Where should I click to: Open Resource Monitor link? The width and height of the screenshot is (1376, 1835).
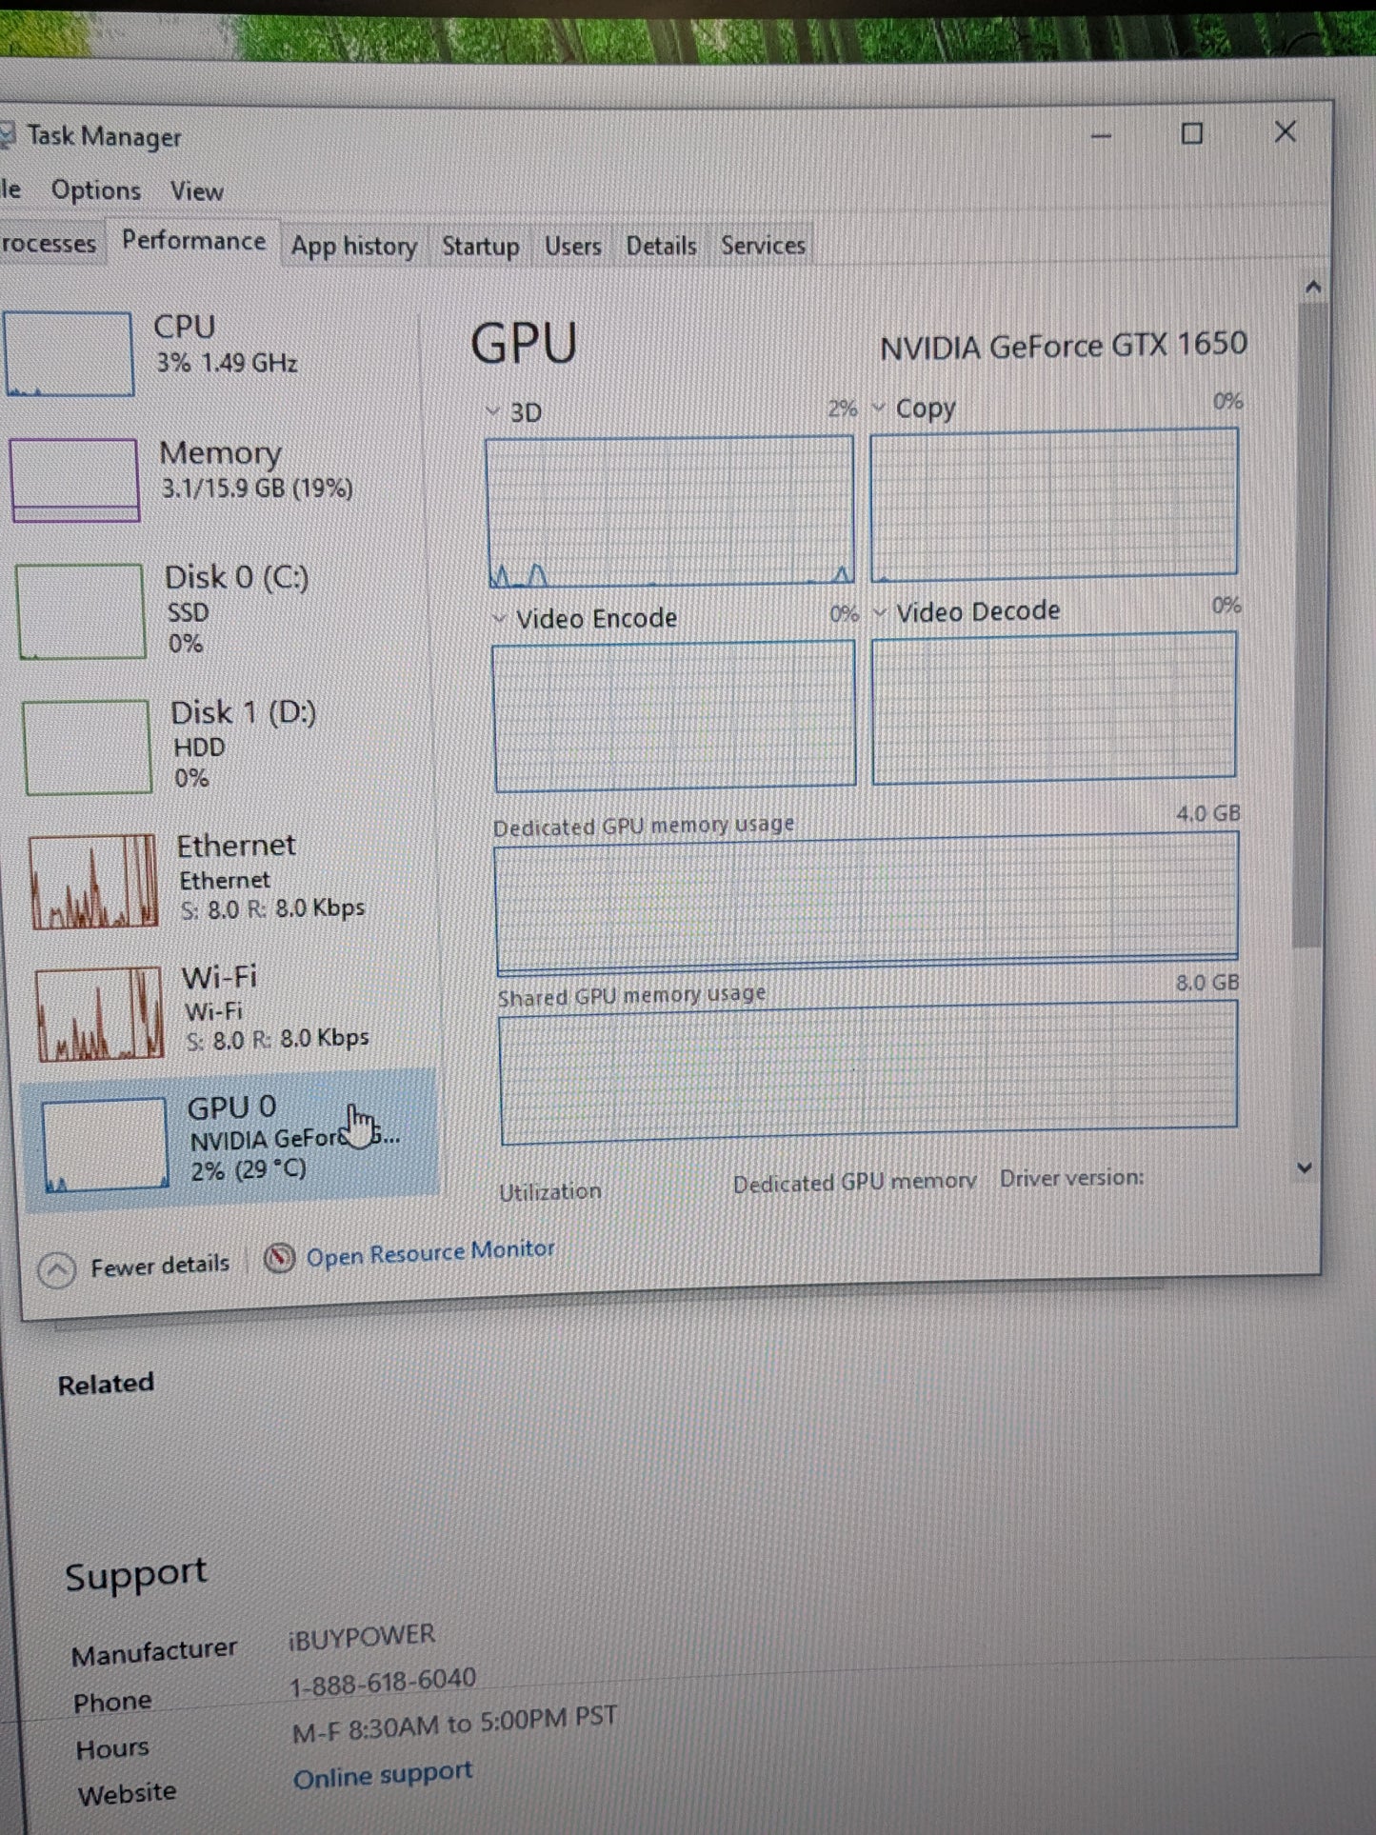(430, 1251)
